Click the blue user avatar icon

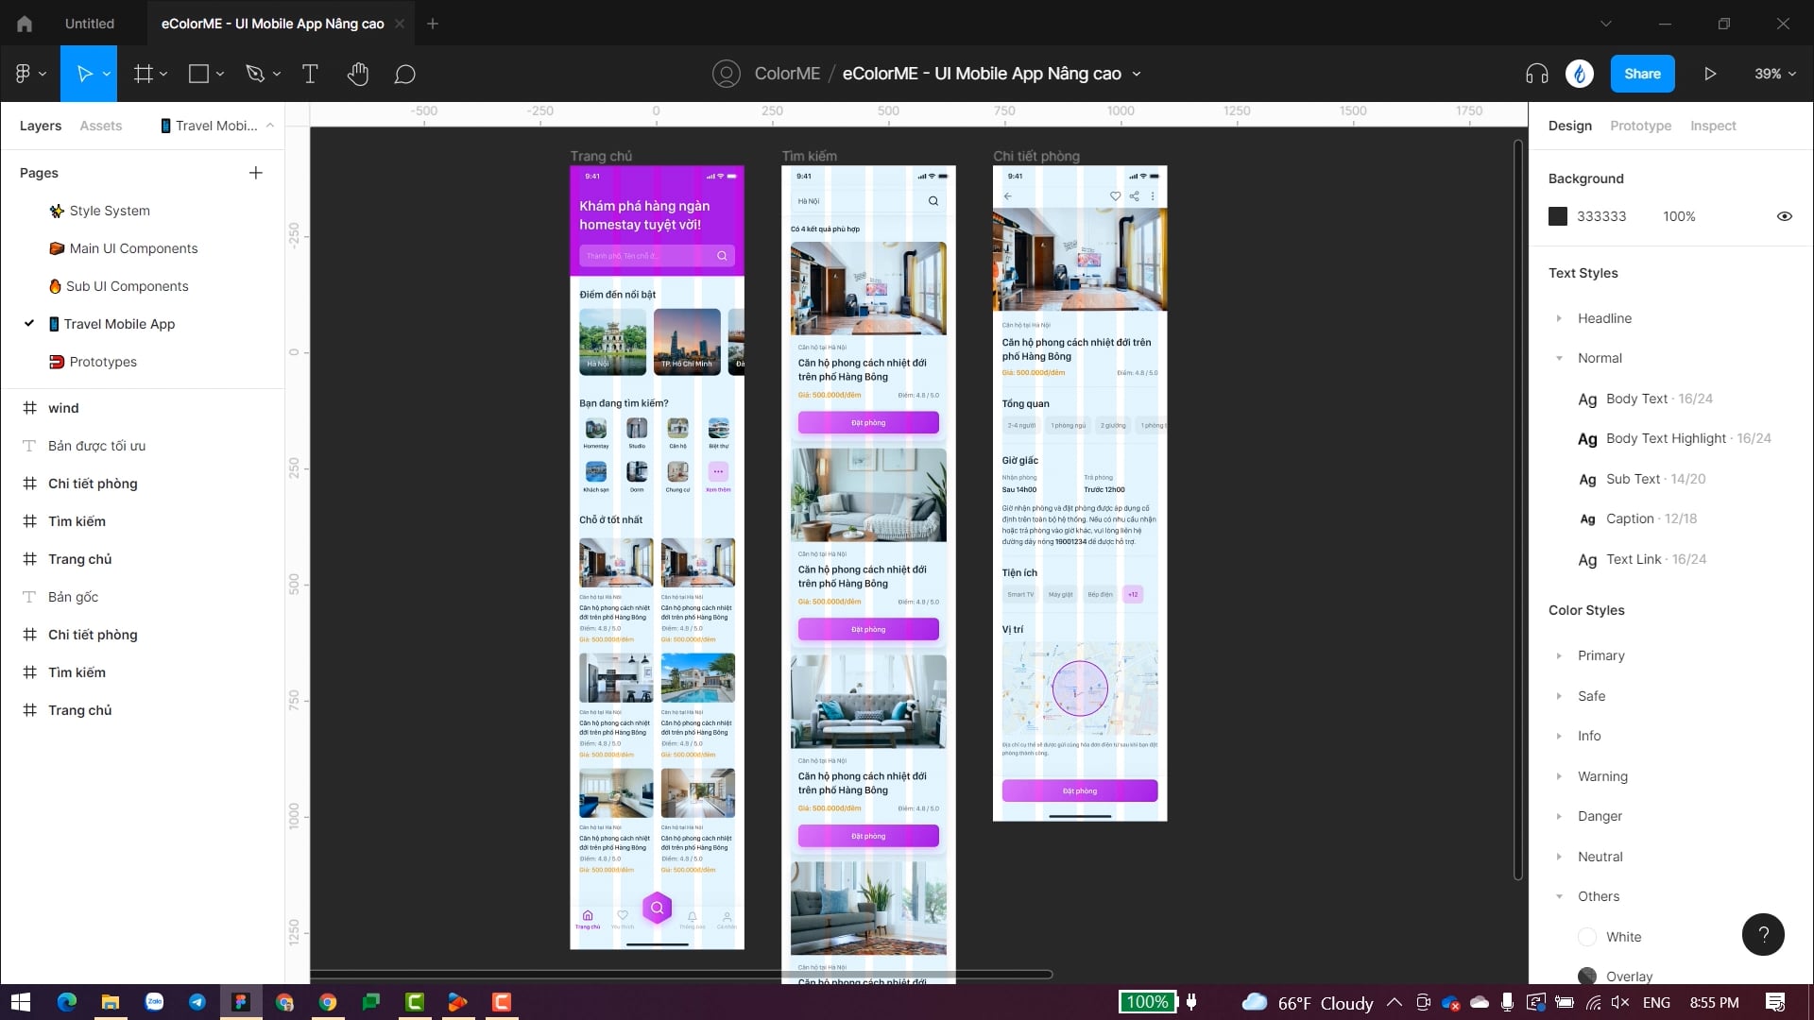(1580, 74)
